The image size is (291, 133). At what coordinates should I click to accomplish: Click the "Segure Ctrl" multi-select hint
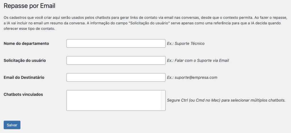point(226,100)
